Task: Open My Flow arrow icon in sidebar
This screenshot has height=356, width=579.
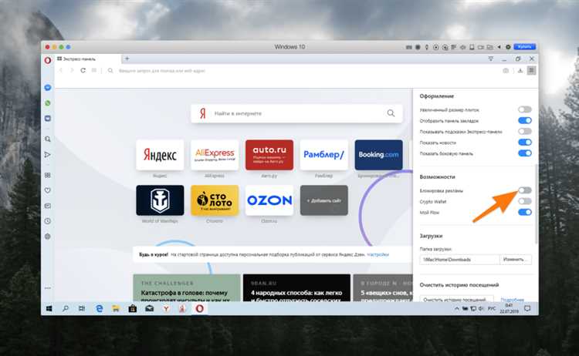Action: click(x=48, y=155)
